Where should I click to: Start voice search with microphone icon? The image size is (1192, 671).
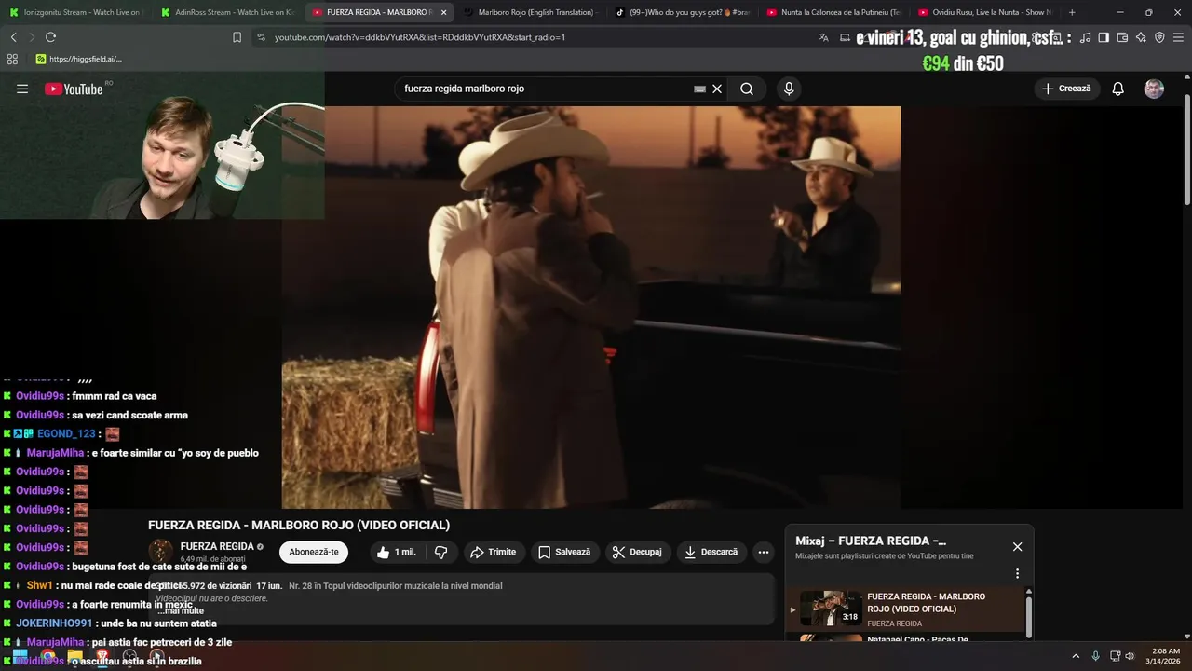pos(789,89)
